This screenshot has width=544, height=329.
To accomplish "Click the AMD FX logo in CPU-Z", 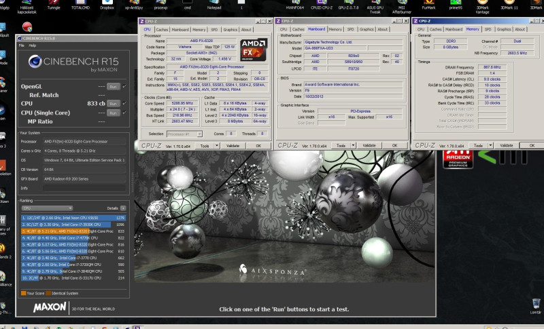I will [x=254, y=50].
